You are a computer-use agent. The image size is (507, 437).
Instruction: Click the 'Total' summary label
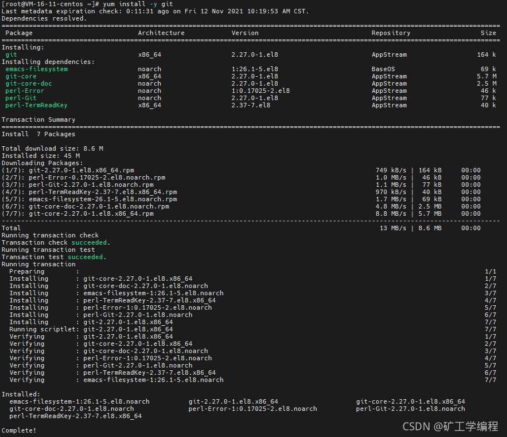tap(11, 228)
